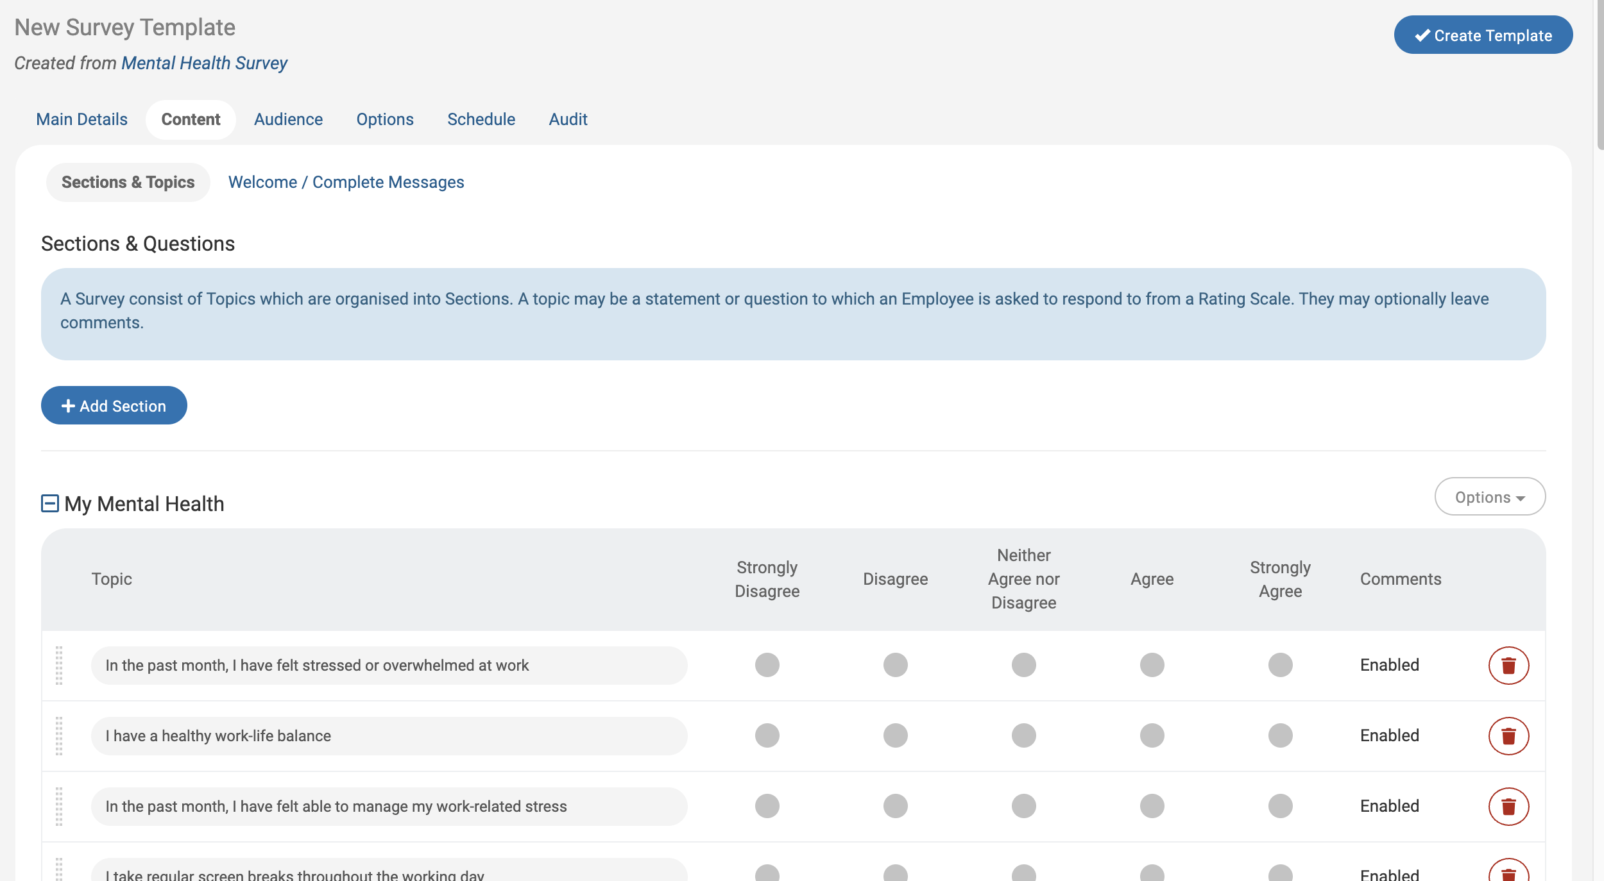Collapse the My Mental Health section

[x=50, y=503]
